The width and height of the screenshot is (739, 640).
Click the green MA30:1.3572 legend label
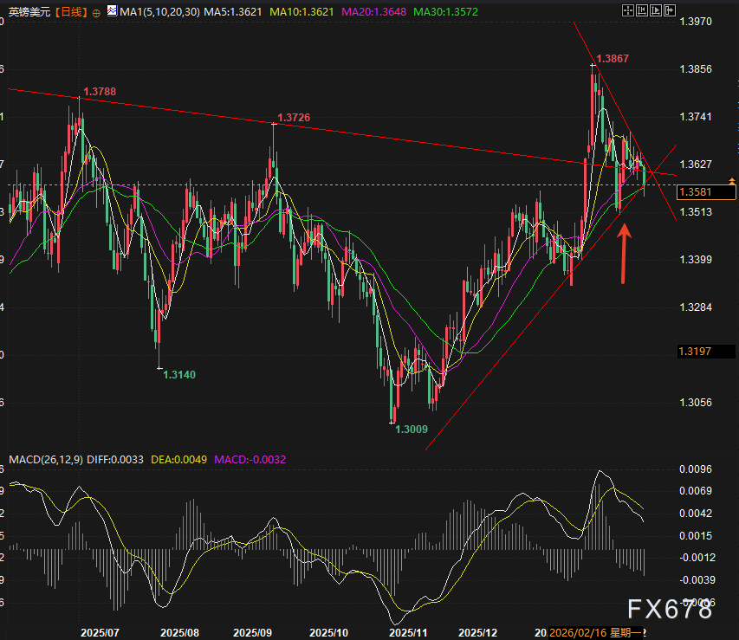coord(448,13)
